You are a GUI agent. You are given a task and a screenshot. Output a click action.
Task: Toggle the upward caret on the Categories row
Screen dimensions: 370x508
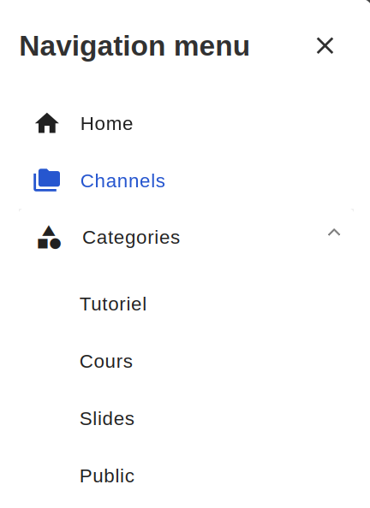(334, 233)
